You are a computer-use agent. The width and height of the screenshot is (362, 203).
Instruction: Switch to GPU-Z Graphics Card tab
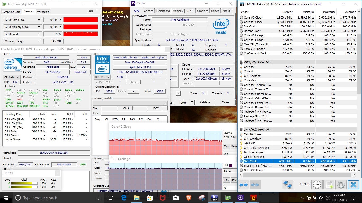[x=12, y=12]
